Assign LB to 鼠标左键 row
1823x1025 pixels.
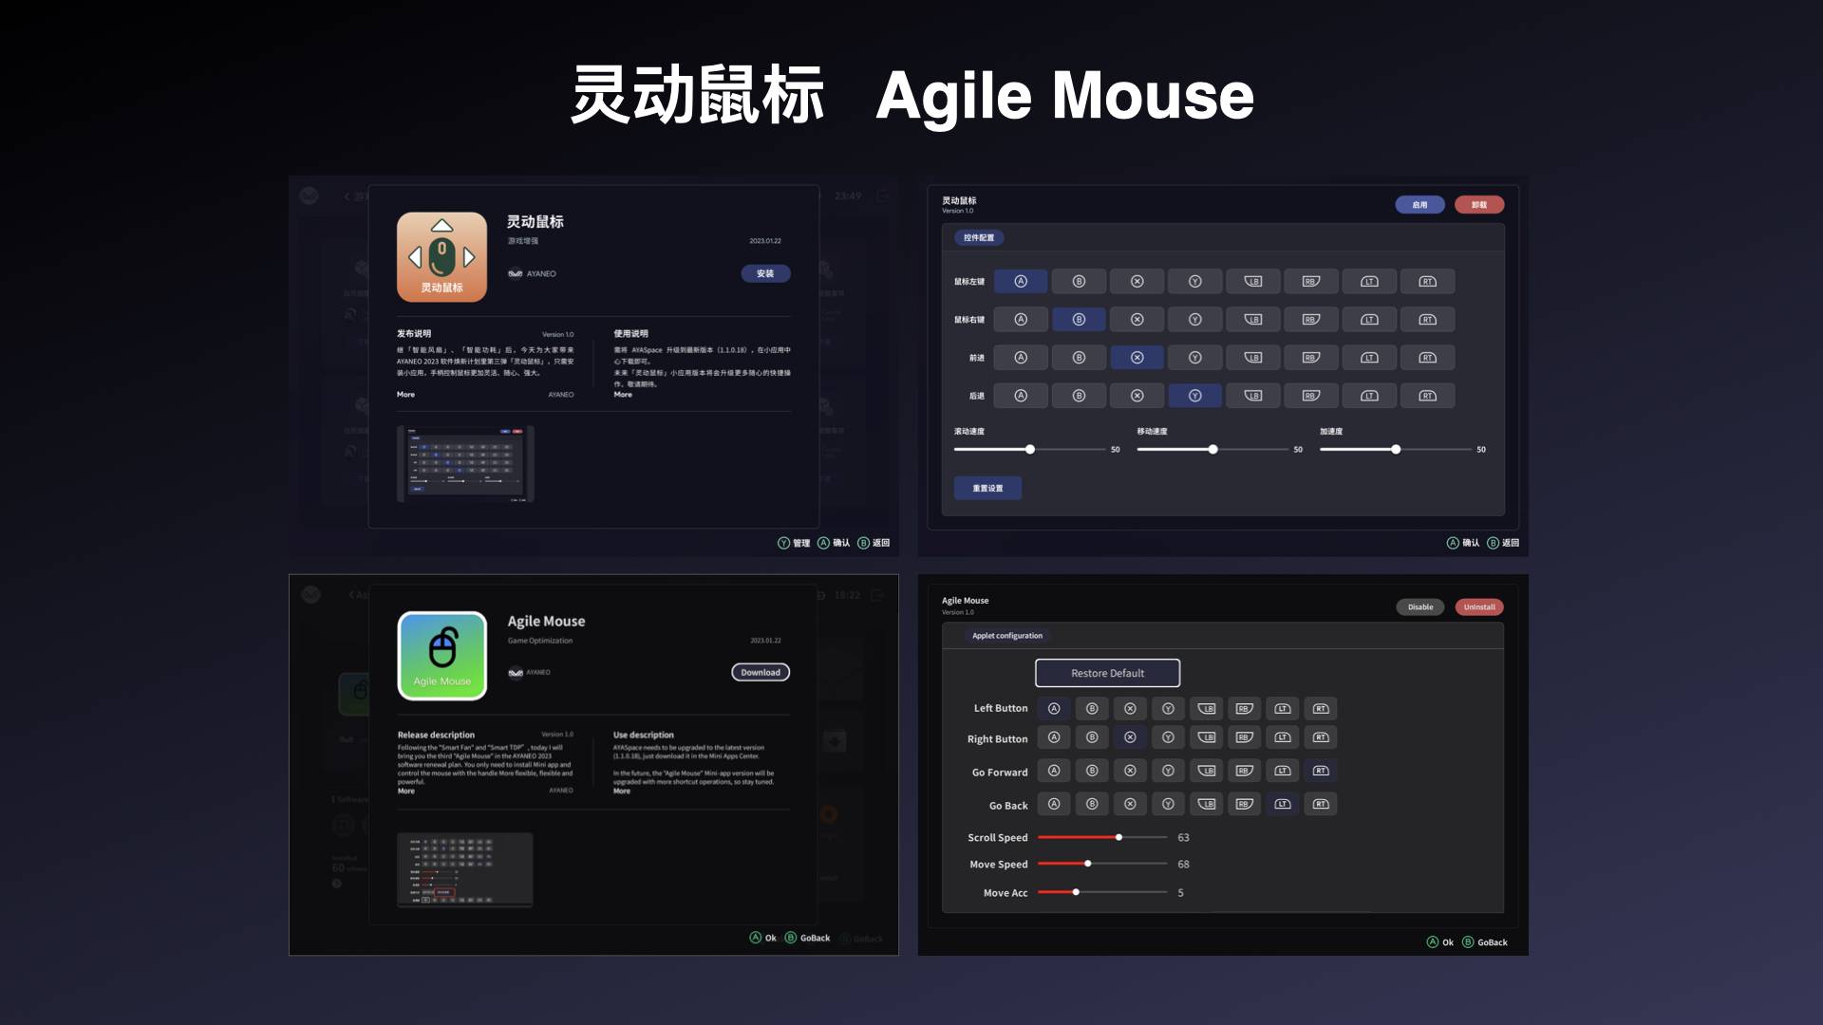pyautogui.click(x=1253, y=281)
